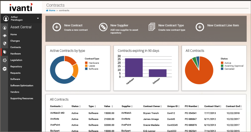Image resolution: width=251 pixels, height=132 pixels.
Task: Click contract start date 6/13/2013
Action: (210, 125)
